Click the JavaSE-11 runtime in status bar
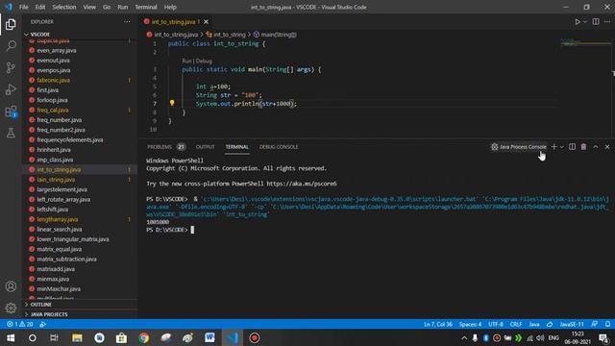Screen dimensions: 615x346 [572, 324]
